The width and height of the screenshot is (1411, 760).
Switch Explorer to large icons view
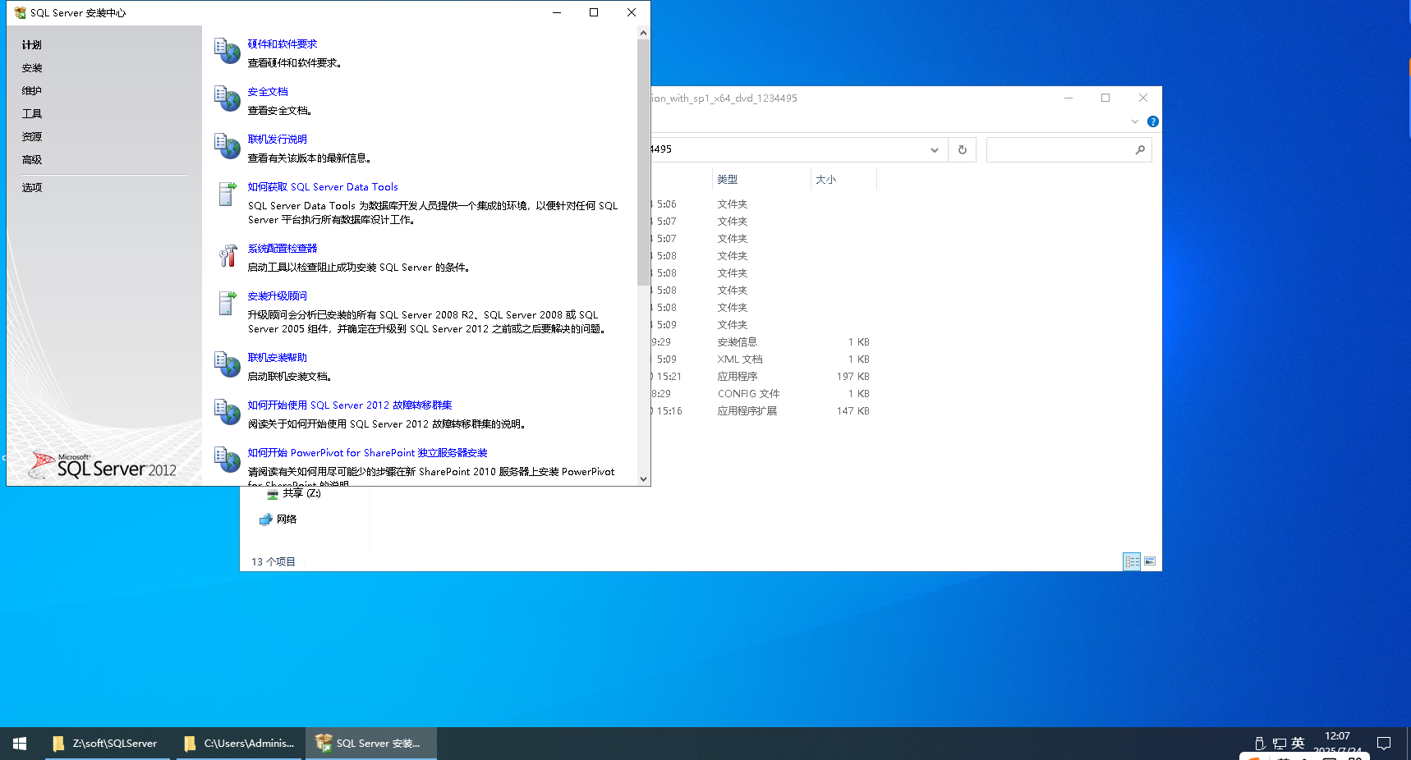tap(1150, 561)
